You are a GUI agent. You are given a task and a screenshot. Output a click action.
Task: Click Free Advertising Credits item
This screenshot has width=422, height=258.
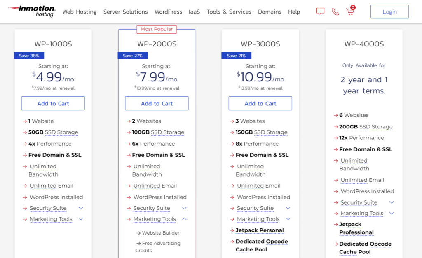coord(158,247)
